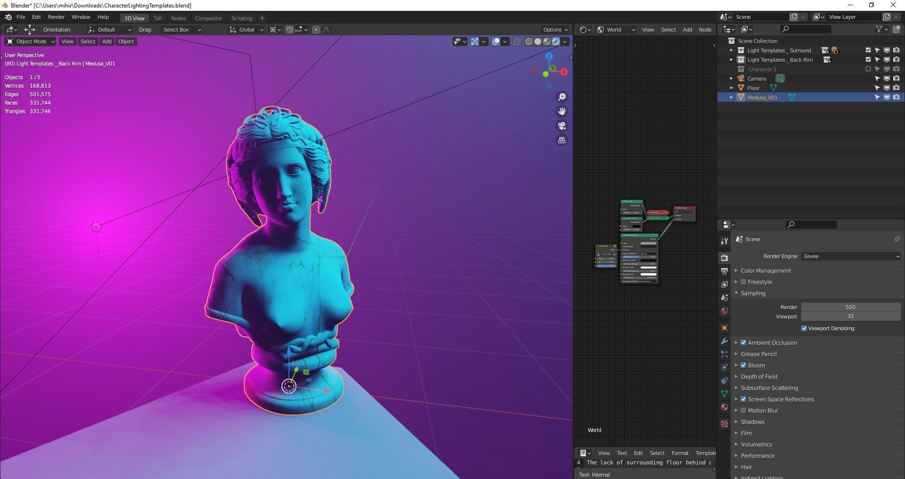Pin the Scene properties panel
The image size is (905, 479).
(897, 239)
